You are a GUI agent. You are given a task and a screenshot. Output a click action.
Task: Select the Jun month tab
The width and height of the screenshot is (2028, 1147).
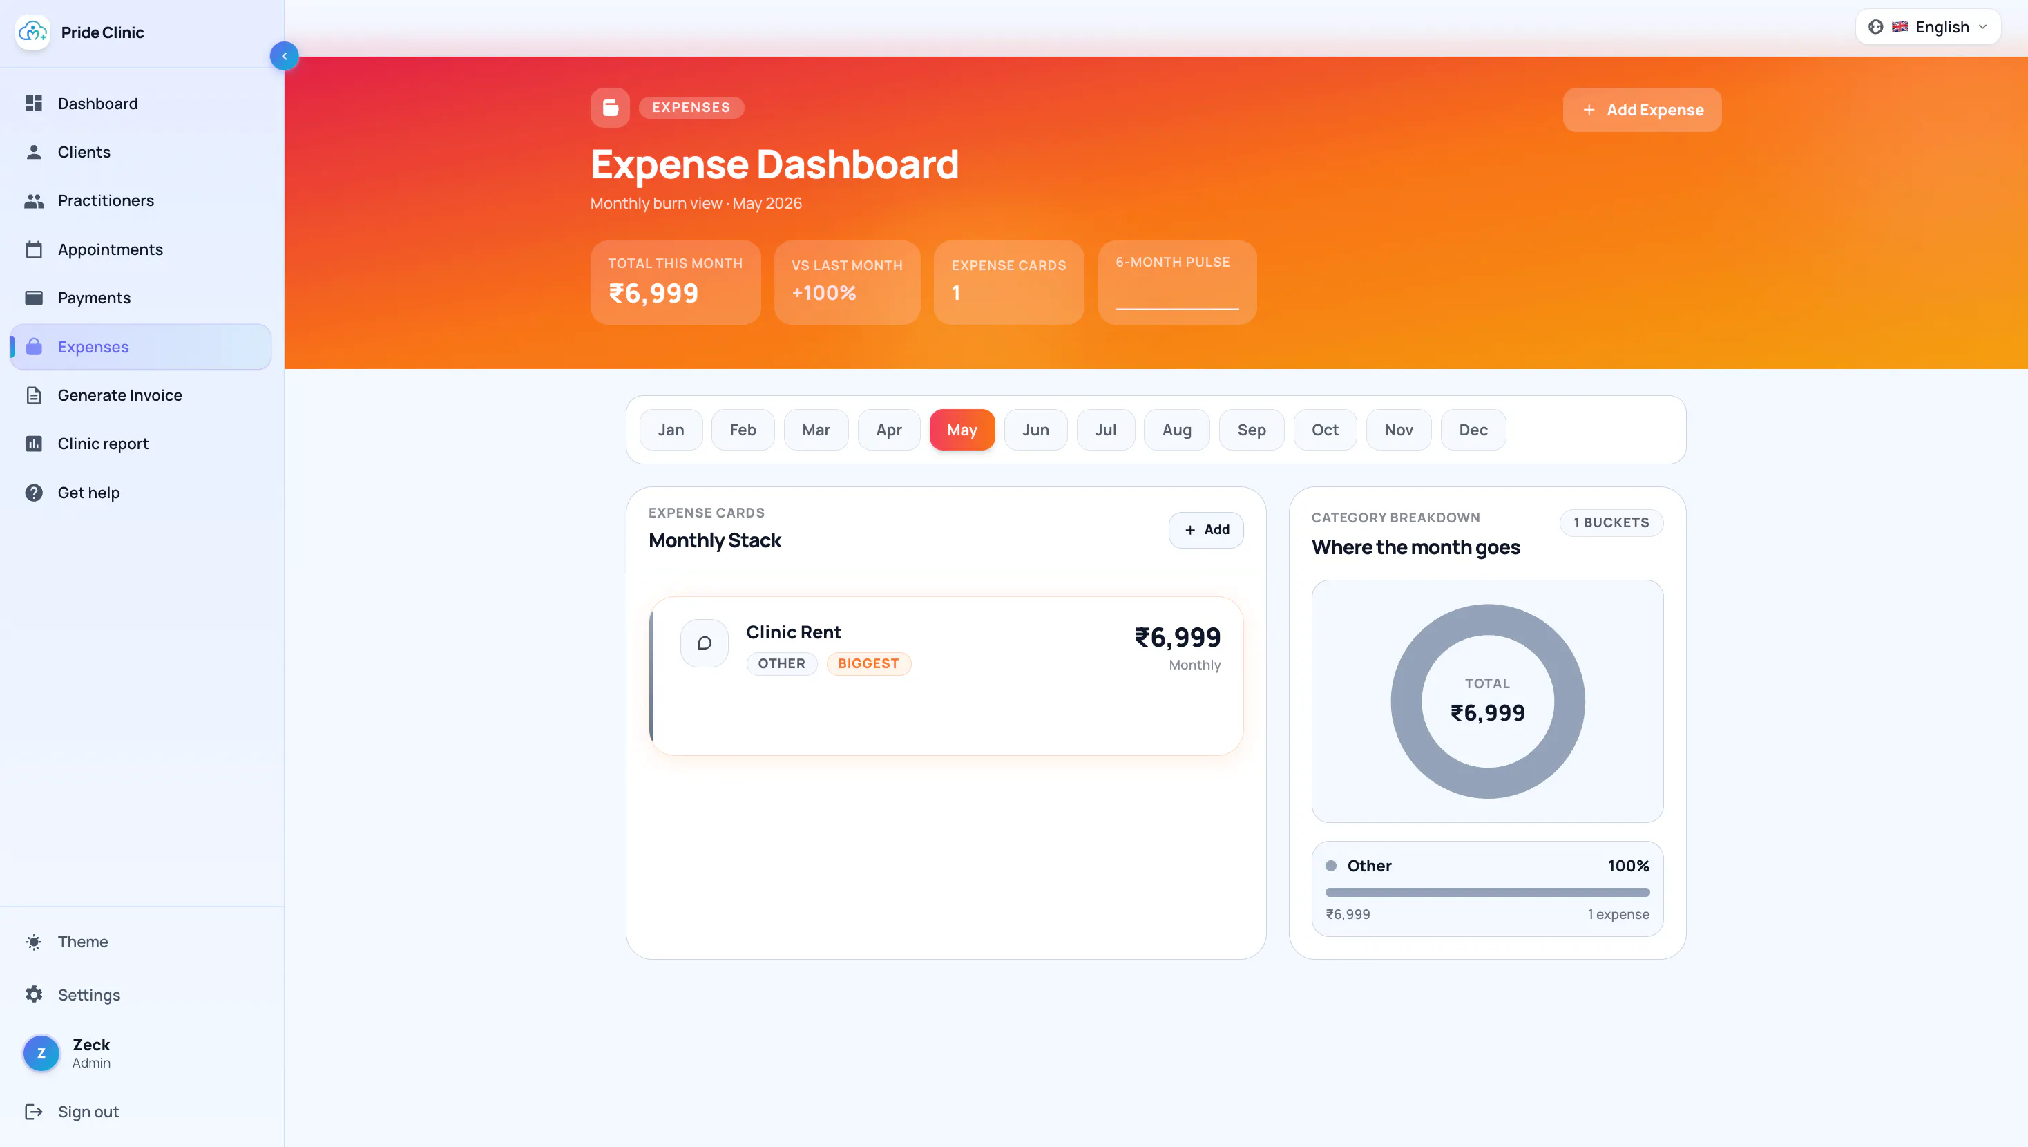tap(1035, 430)
